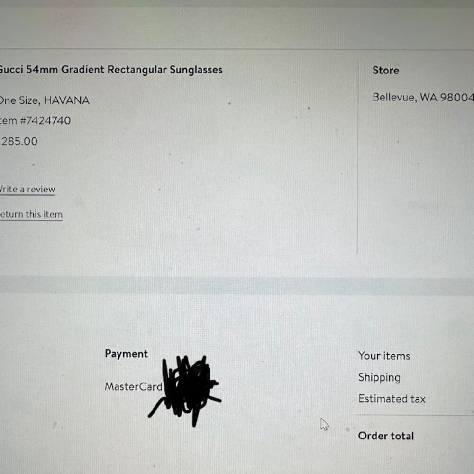This screenshot has width=474, height=474.
Task: Select the One Size, HAVANA description
Action: (x=45, y=100)
